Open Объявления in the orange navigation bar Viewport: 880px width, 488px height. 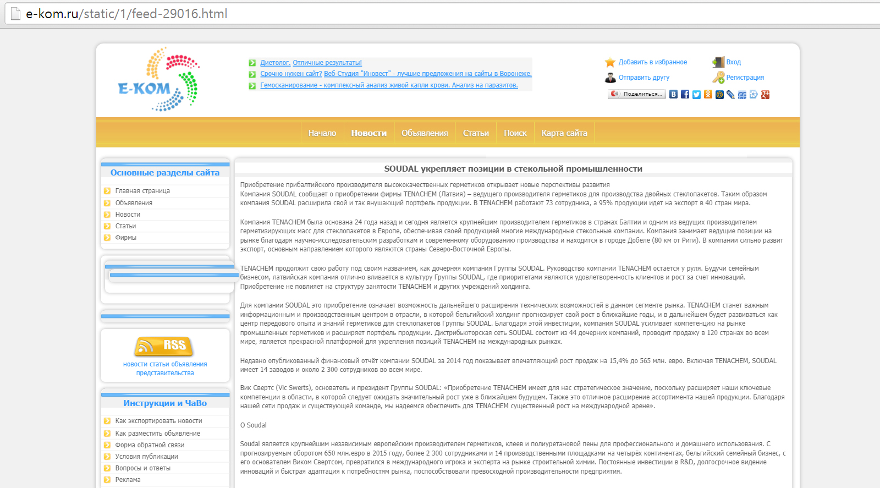(x=425, y=133)
